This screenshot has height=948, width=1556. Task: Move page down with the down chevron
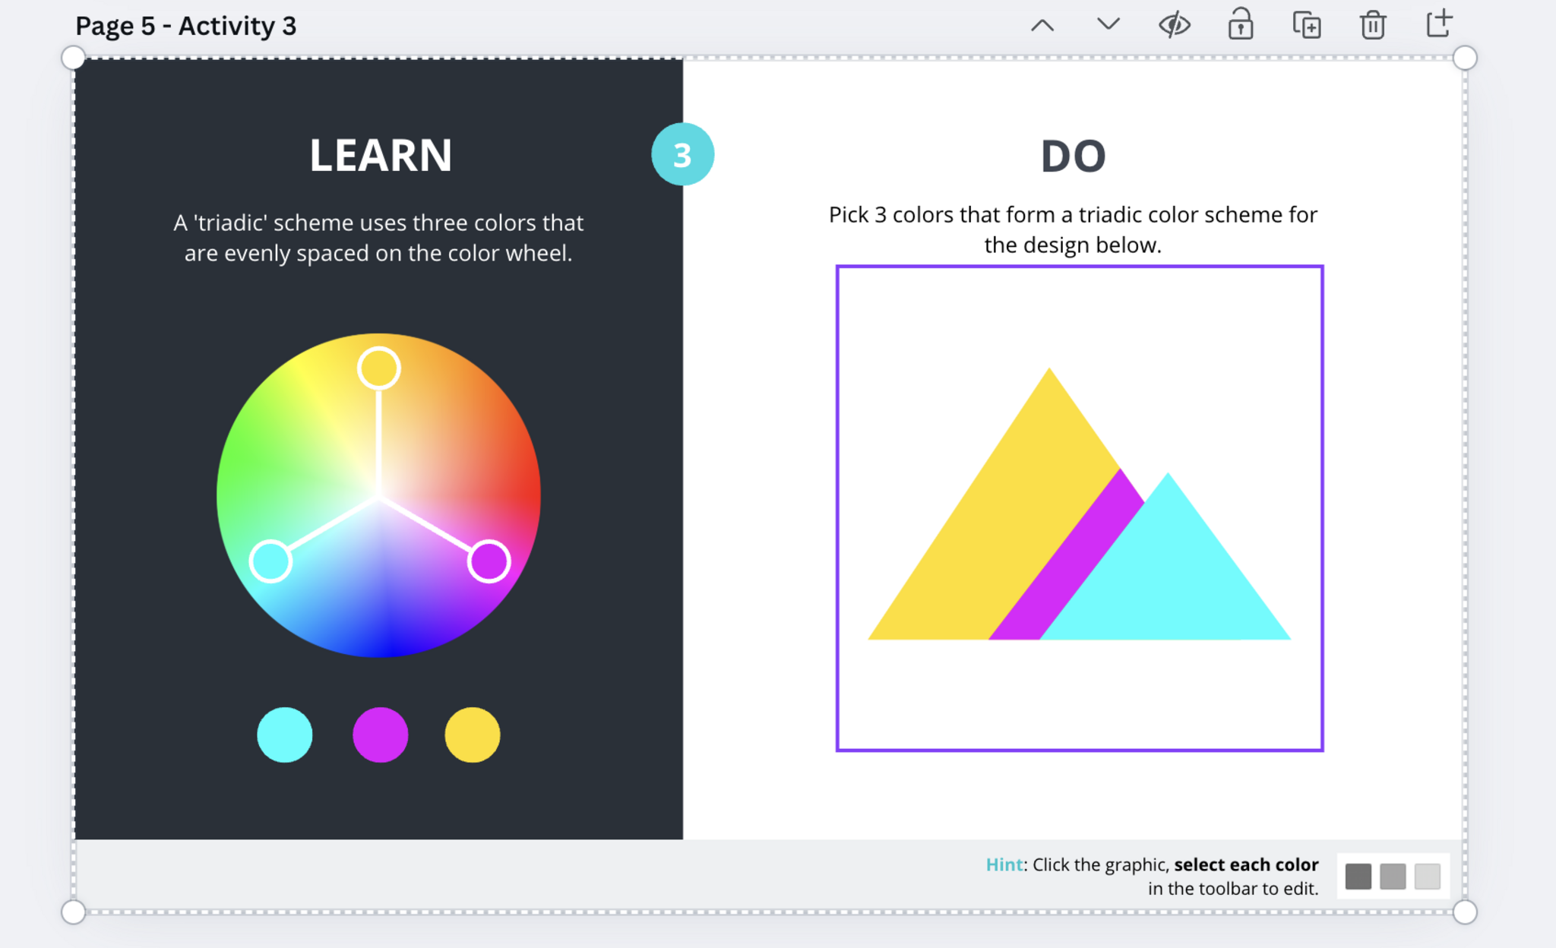[x=1108, y=24]
